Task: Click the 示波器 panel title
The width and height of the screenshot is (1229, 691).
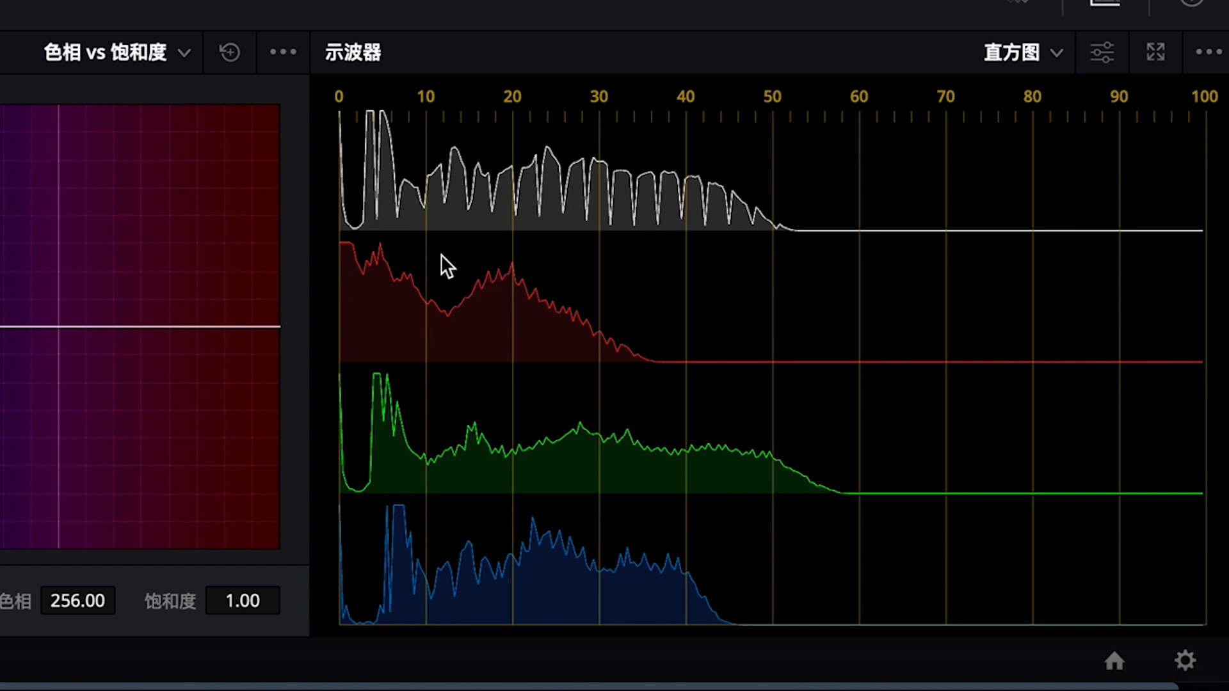Action: coord(353,52)
